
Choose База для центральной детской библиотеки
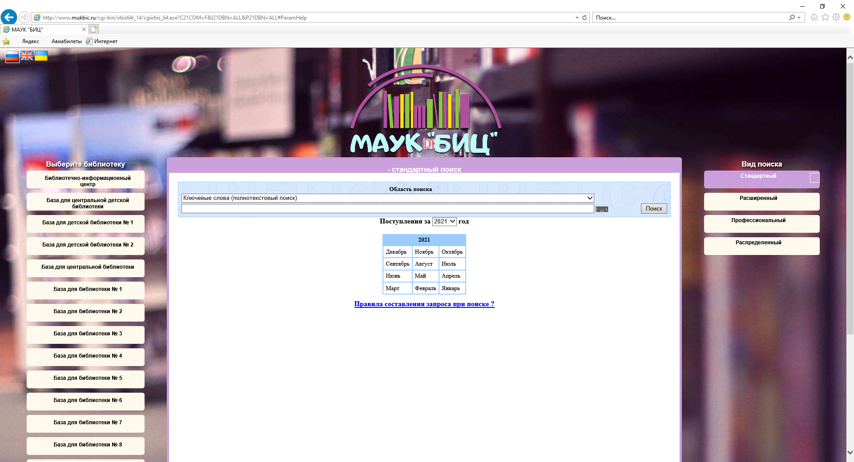[85, 202]
